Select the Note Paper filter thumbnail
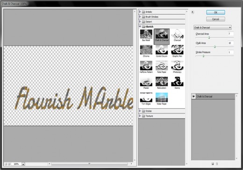 click(x=162, y=66)
